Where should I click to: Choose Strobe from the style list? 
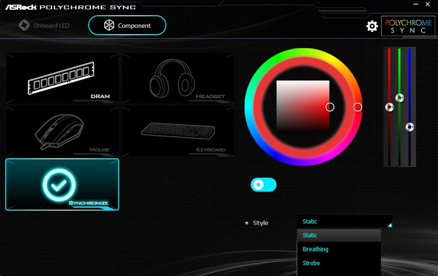(339, 263)
